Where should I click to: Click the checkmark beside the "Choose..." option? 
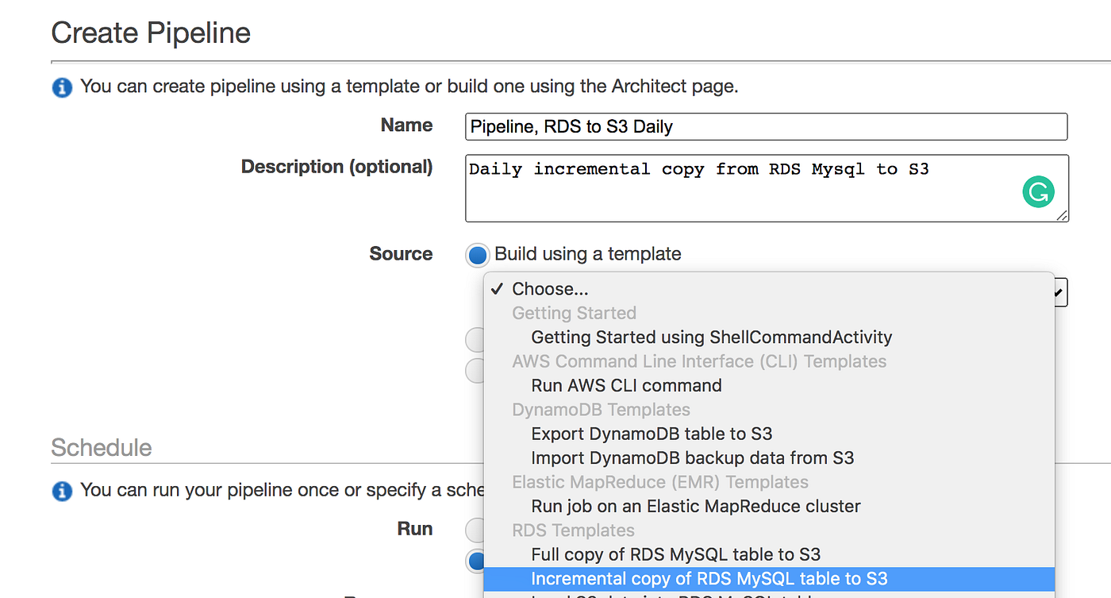point(497,289)
